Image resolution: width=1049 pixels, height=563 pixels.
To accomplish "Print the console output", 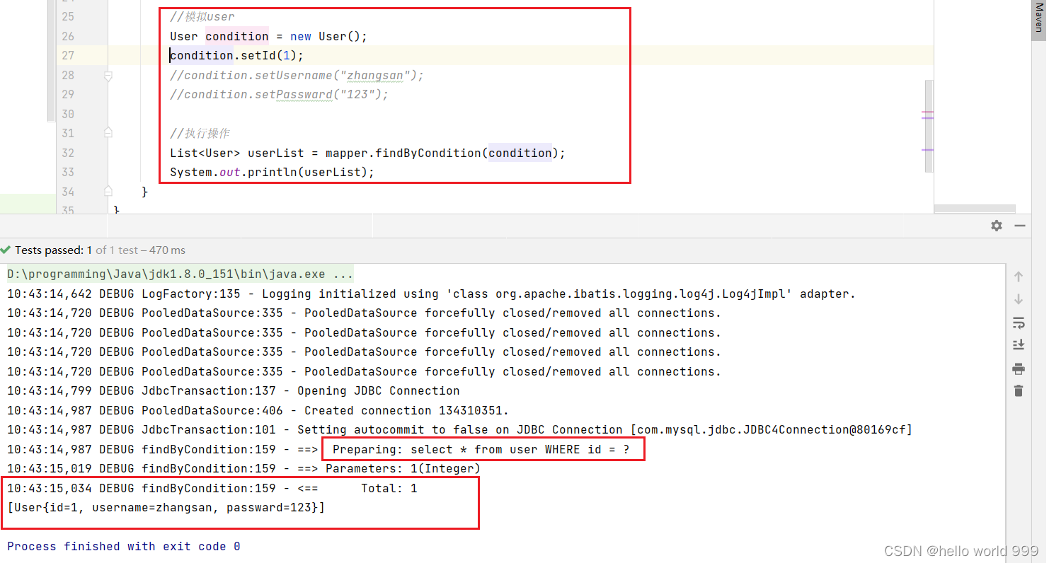I will pos(1019,368).
